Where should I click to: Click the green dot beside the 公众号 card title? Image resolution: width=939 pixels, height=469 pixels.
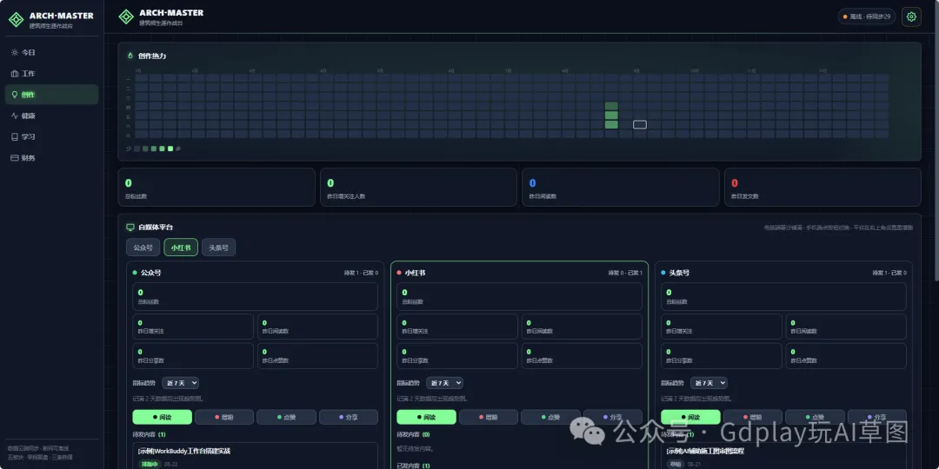pos(135,273)
